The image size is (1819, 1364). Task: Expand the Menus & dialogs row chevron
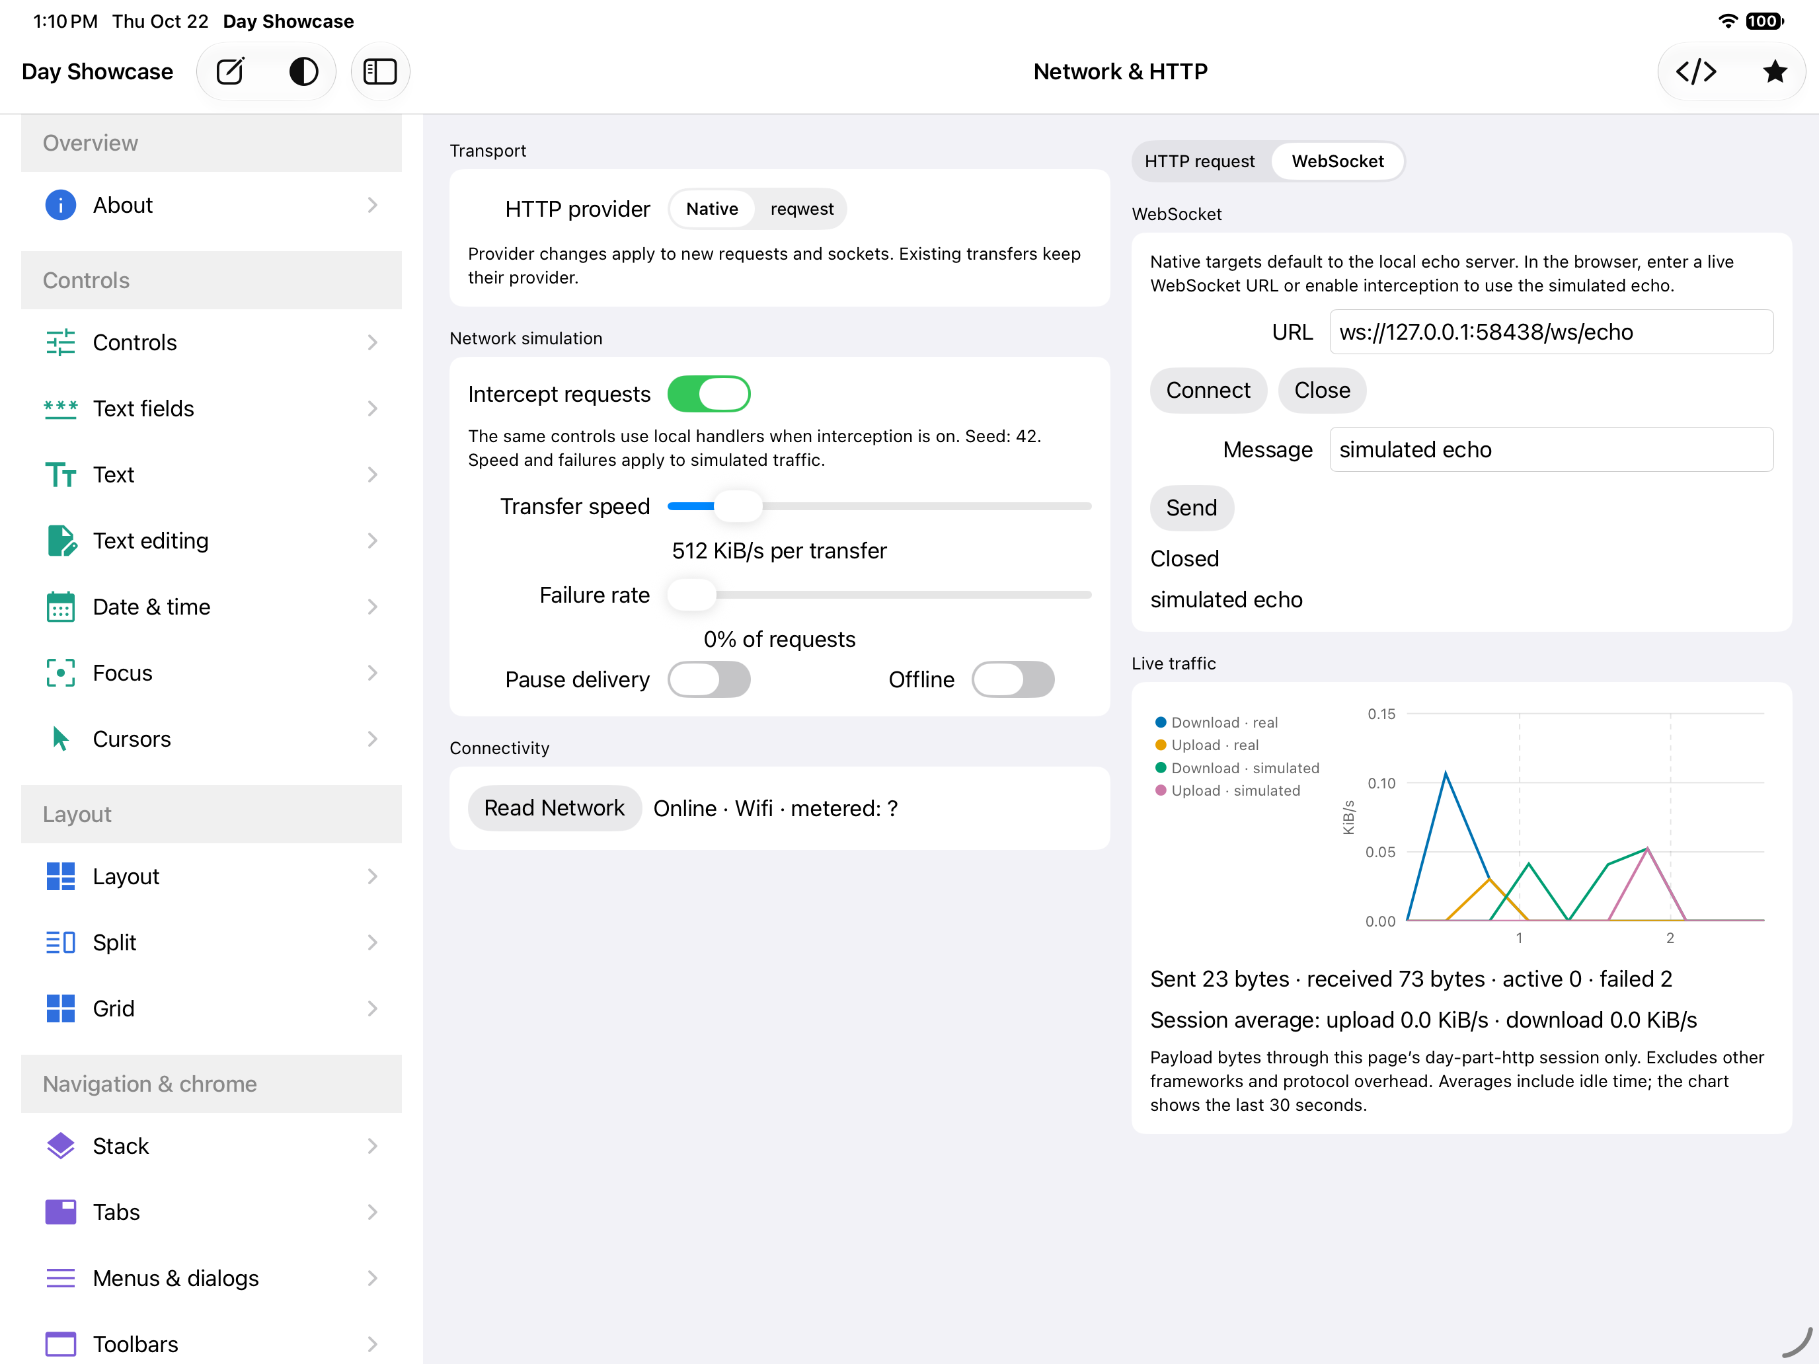373,1277
